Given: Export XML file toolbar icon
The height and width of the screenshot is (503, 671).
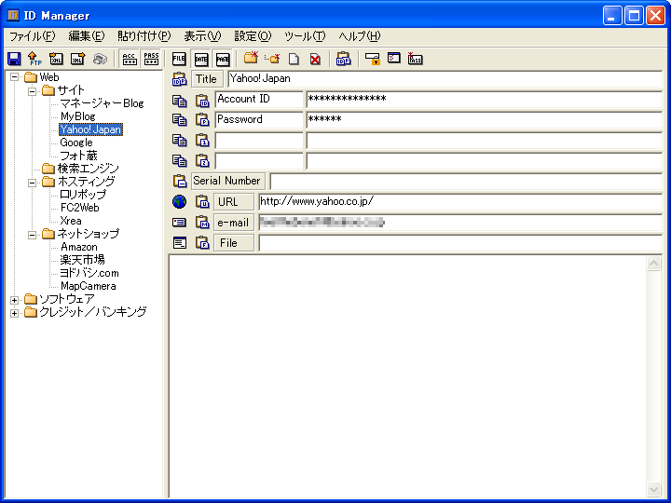Looking at the screenshot, I should tap(78, 59).
